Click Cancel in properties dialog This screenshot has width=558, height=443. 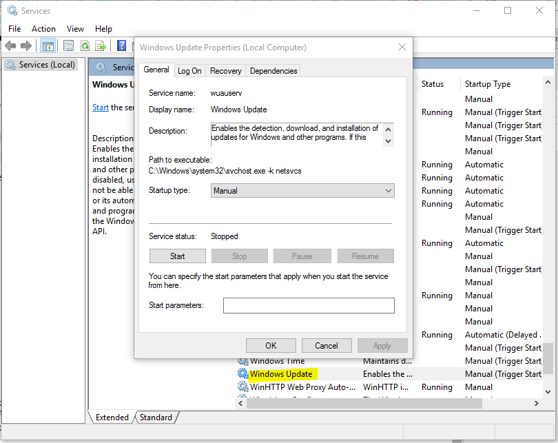[x=327, y=345]
